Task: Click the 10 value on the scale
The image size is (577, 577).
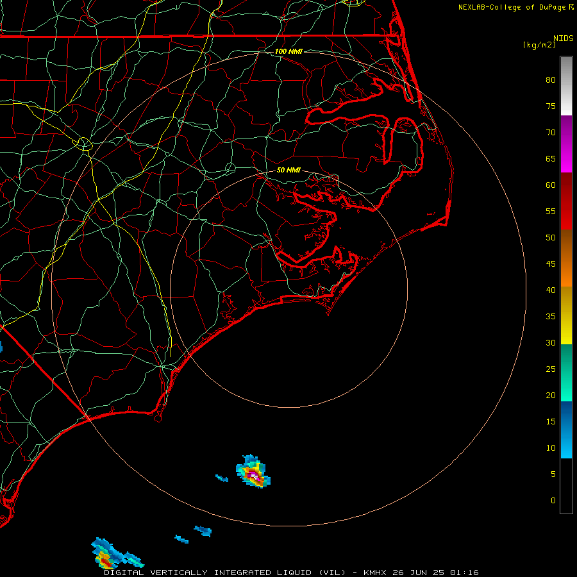Action: coord(551,448)
